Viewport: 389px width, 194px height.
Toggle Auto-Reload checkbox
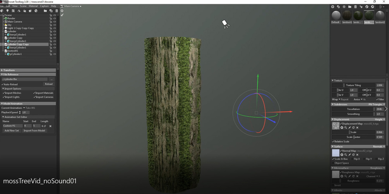click(x=2, y=84)
